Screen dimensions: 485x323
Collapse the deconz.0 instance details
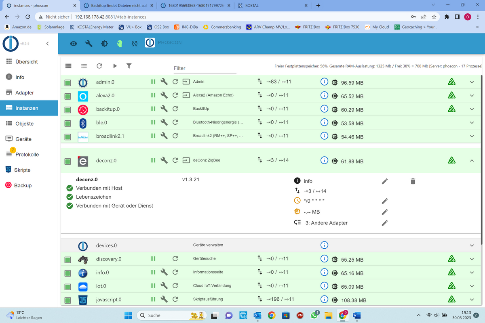point(472,160)
